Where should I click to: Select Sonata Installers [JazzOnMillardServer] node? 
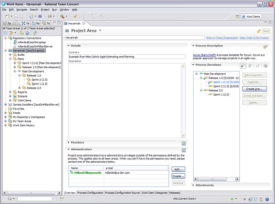point(36,105)
